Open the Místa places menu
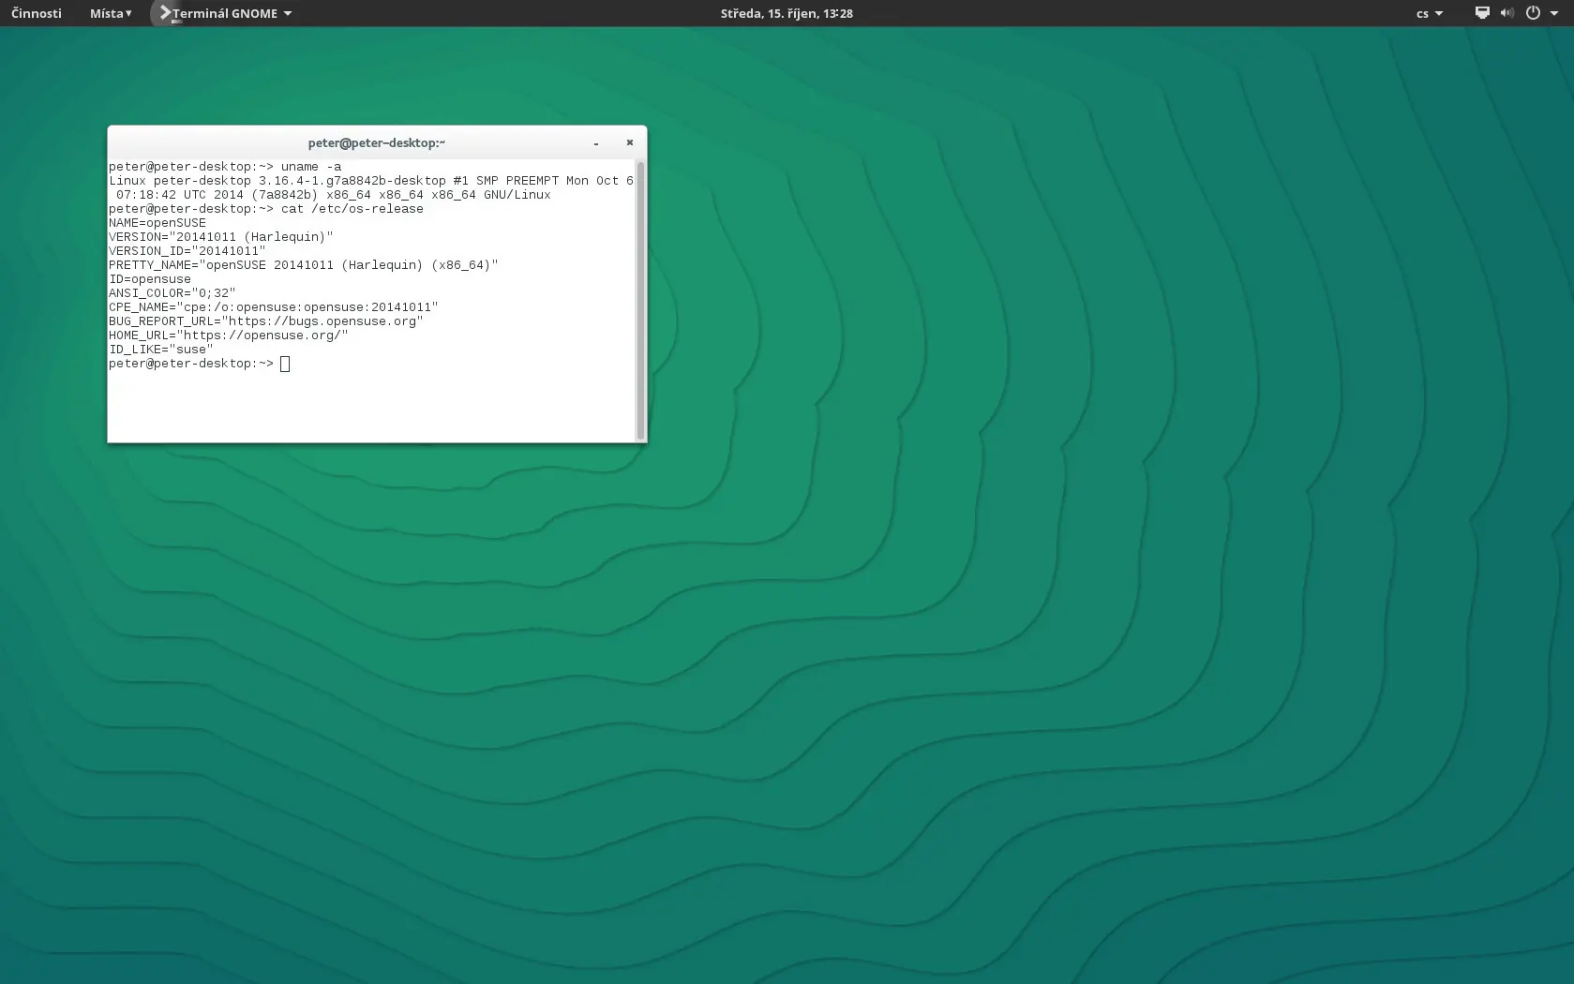1574x984 pixels. coord(111,13)
